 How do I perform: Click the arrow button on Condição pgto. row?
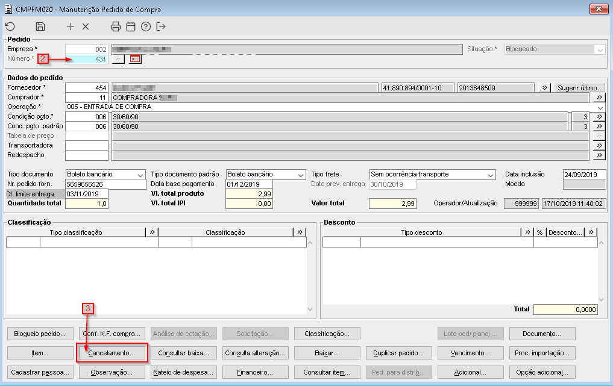(x=599, y=116)
